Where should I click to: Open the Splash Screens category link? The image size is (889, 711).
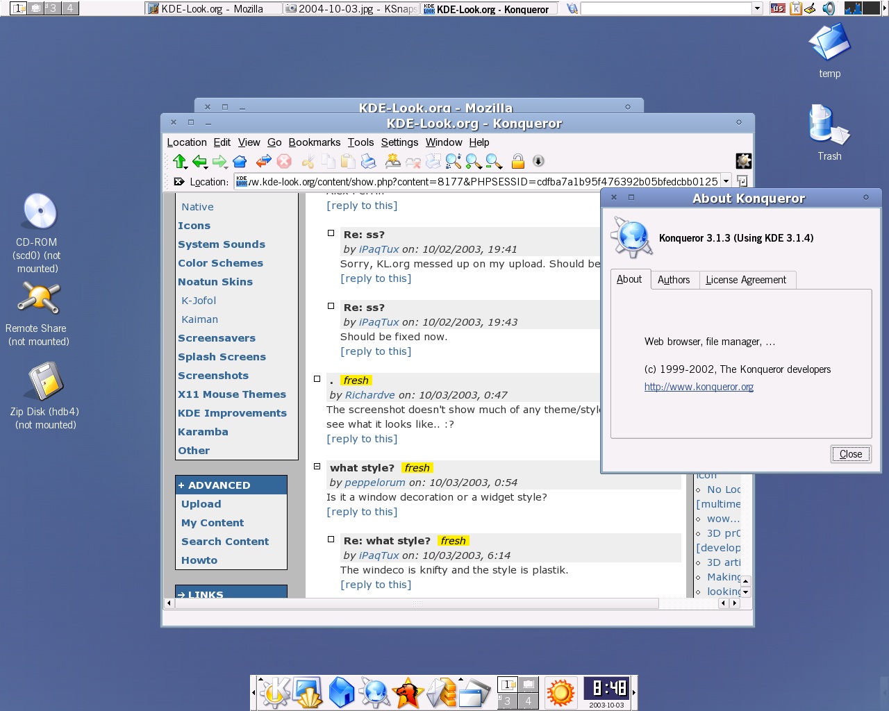(x=222, y=357)
